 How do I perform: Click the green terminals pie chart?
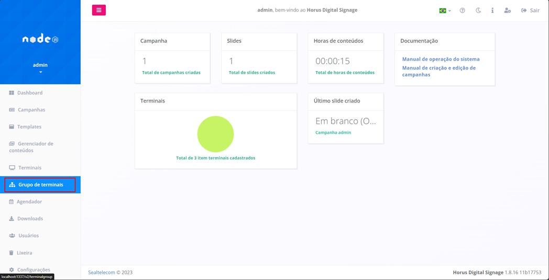point(215,134)
